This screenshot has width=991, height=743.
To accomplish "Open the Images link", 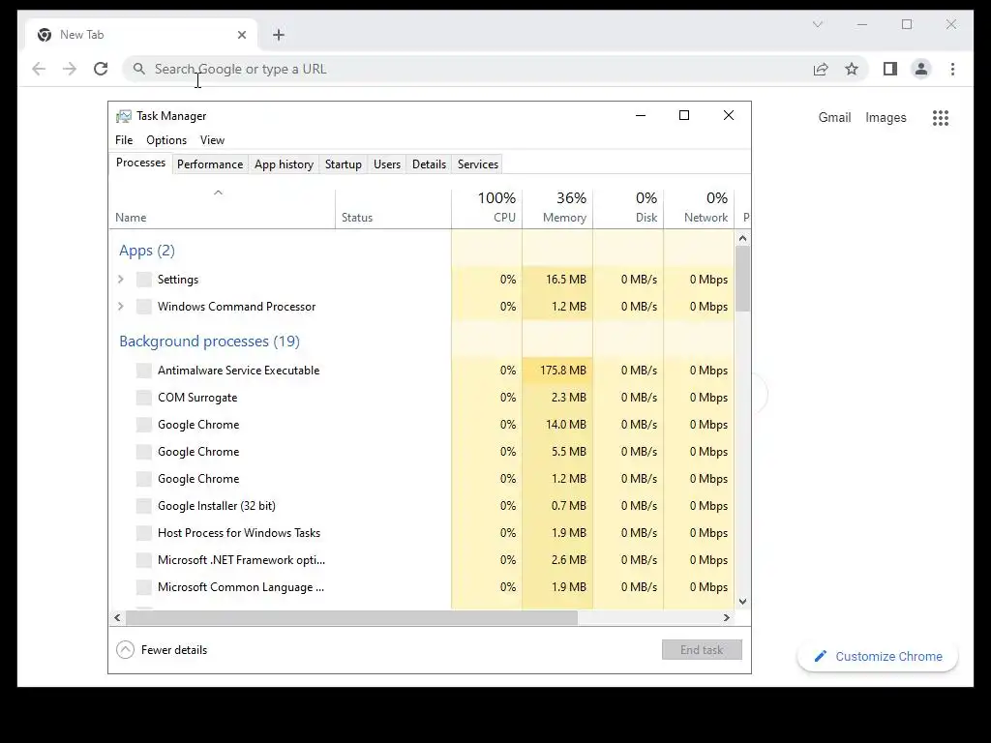I will point(886,117).
